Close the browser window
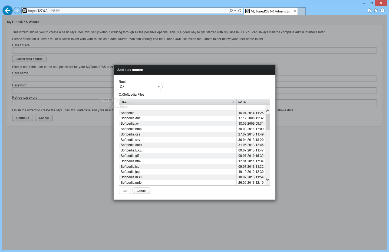Viewport: 389px width, 252px height. click(x=381, y=3)
